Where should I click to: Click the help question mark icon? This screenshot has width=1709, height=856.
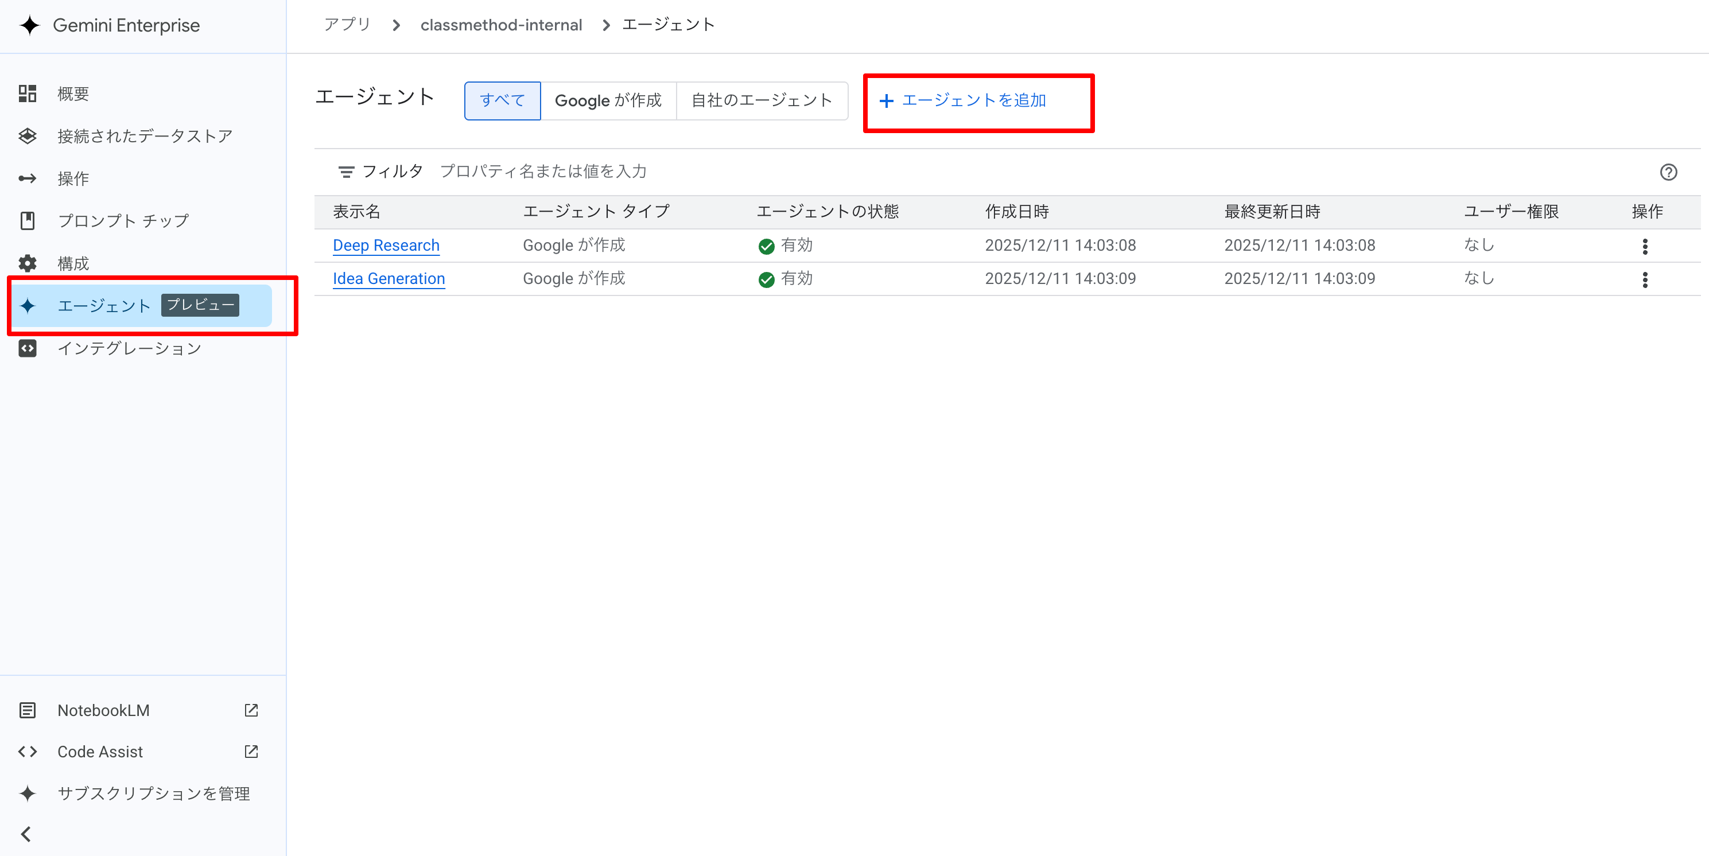[x=1668, y=172]
